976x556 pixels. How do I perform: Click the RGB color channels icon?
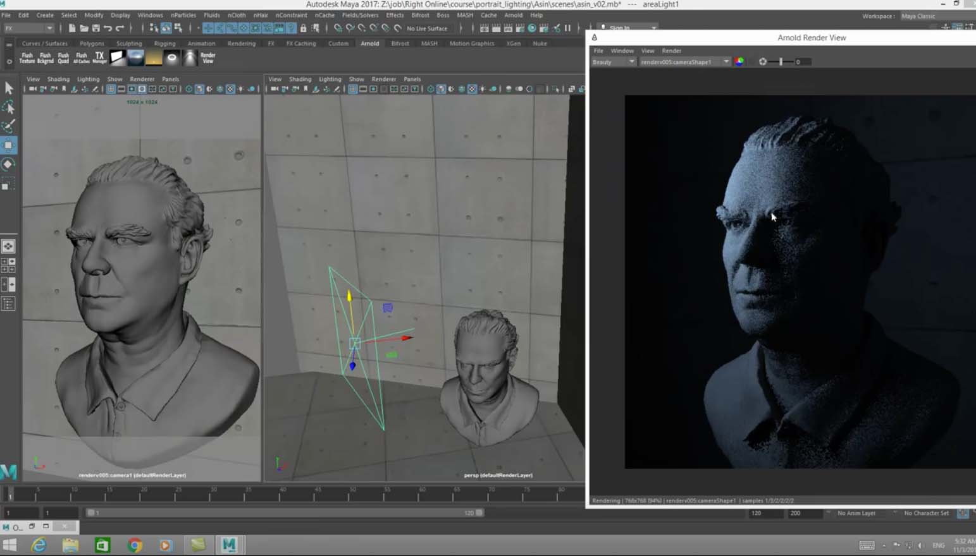click(x=739, y=62)
